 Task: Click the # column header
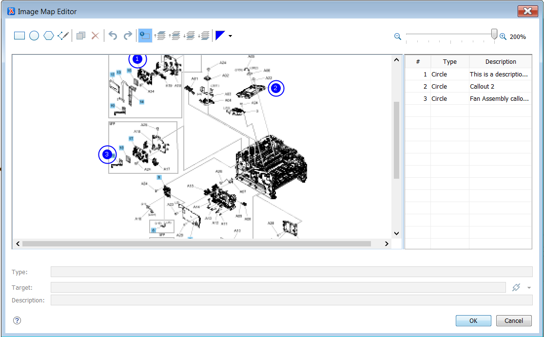point(418,62)
